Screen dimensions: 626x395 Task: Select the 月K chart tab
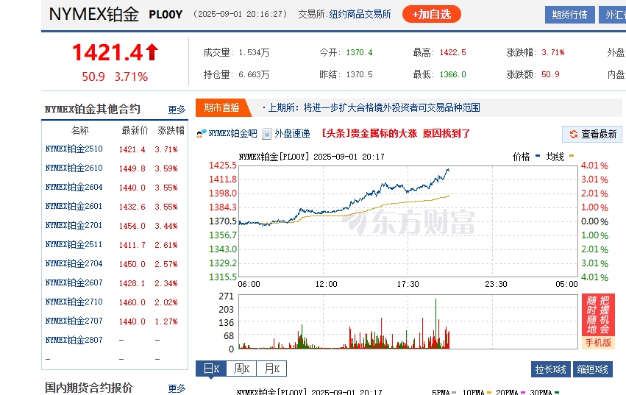pyautogui.click(x=271, y=369)
